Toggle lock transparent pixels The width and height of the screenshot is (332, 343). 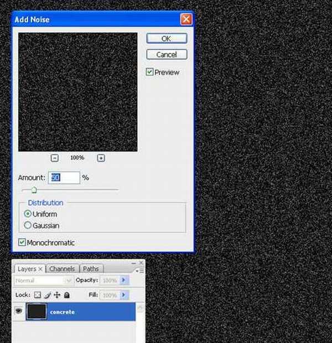(x=38, y=295)
